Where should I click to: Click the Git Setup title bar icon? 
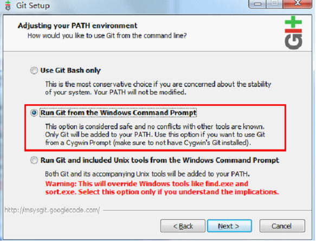click(8, 5)
